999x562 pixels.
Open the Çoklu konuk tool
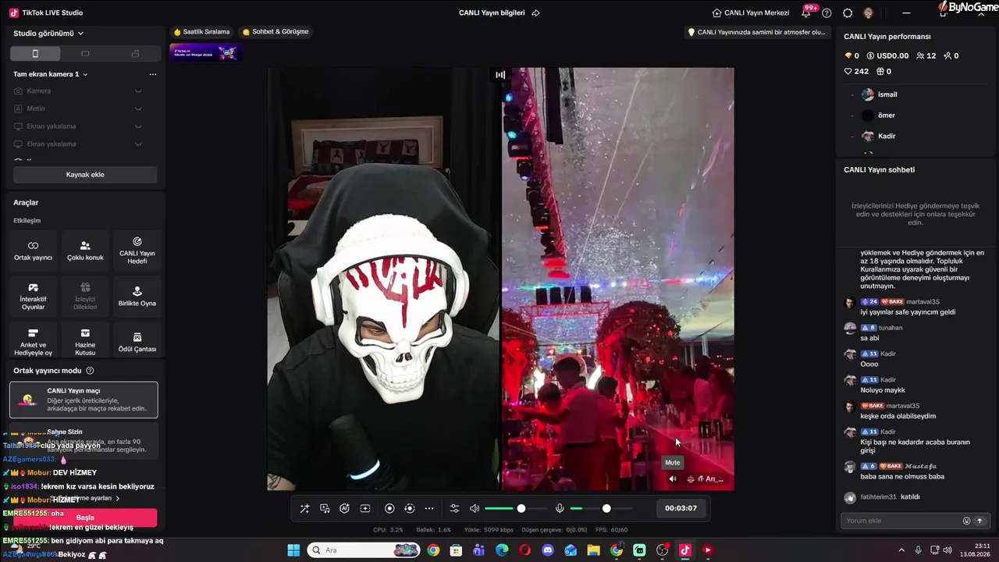pyautogui.click(x=85, y=251)
